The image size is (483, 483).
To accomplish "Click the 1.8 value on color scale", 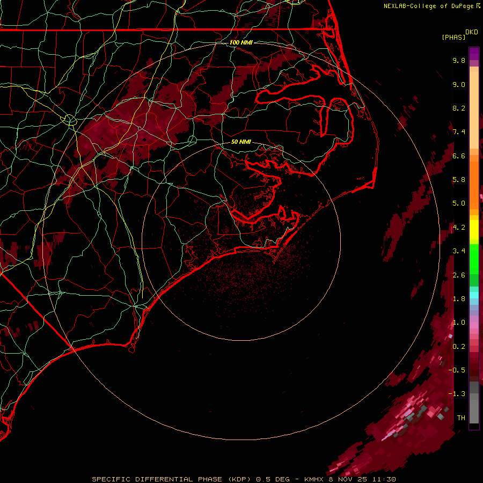I will [x=459, y=299].
